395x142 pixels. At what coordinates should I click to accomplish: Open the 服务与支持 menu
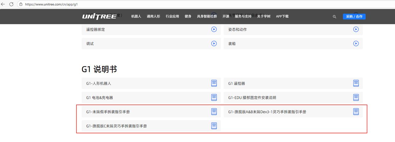(x=243, y=16)
